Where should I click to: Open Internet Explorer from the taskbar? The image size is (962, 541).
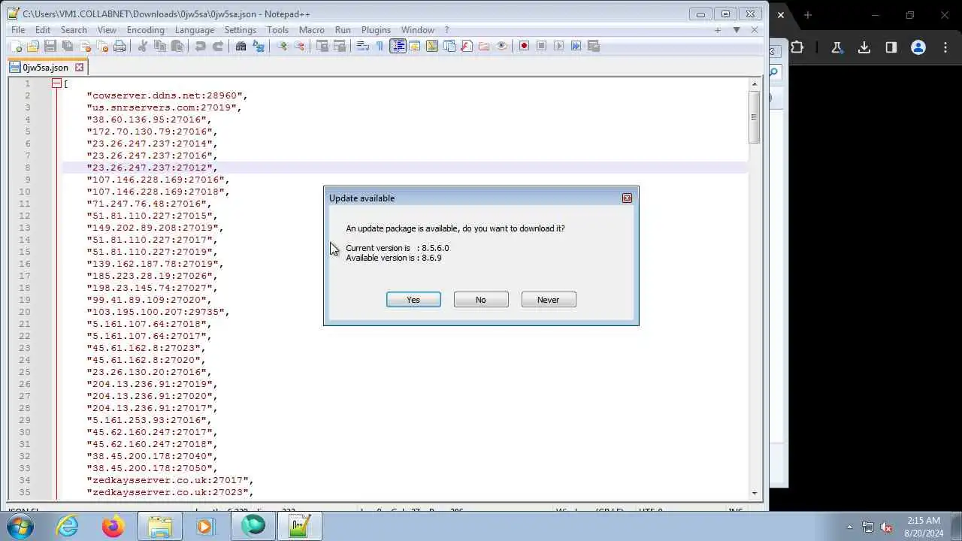pyautogui.click(x=68, y=527)
